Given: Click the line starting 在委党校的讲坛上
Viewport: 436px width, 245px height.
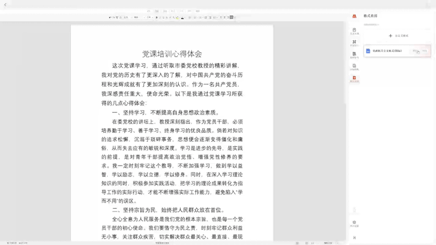Looking at the screenshot, I should coord(177,122).
